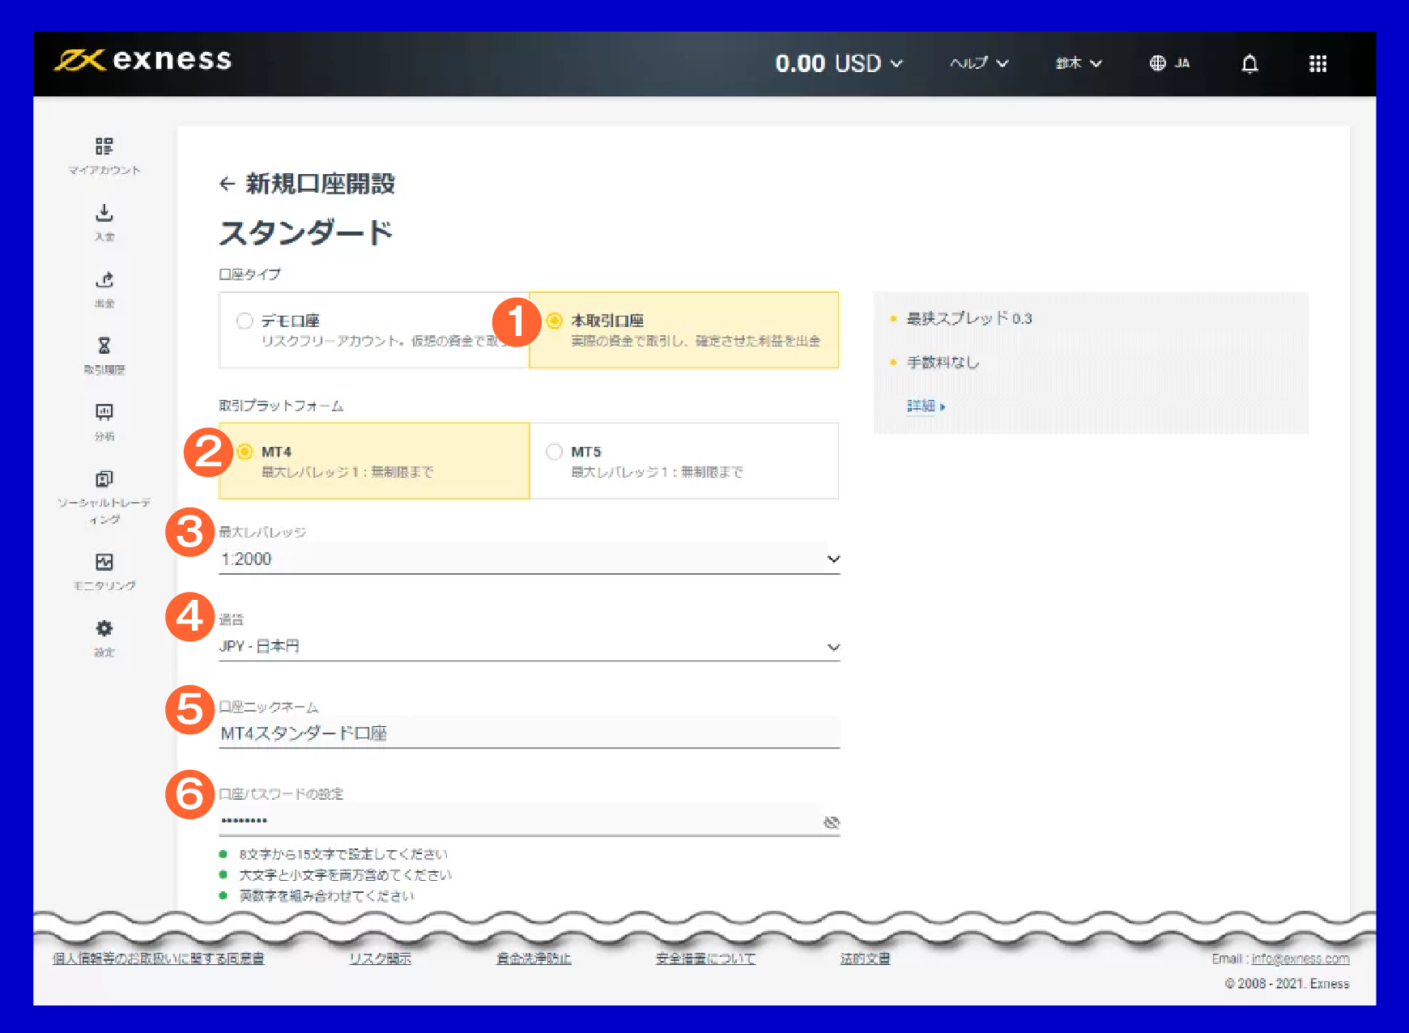Open the personal information consent footer link

[159, 959]
